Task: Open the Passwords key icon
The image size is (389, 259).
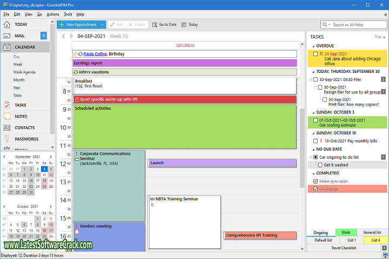Action: click(7, 139)
